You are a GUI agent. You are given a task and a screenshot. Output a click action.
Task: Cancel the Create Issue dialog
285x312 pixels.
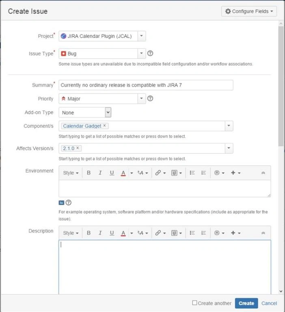tap(269, 303)
